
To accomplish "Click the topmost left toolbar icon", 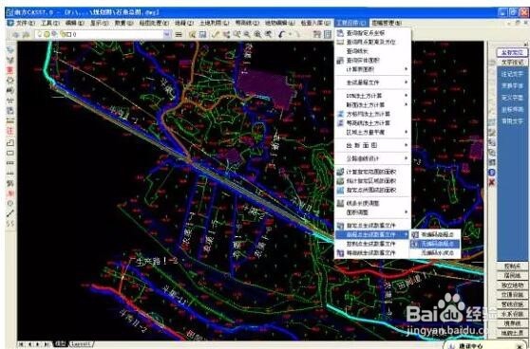I will 10,50.
